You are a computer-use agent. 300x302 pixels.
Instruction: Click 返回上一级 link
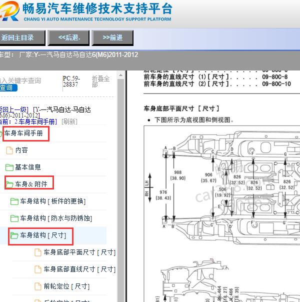14,109
